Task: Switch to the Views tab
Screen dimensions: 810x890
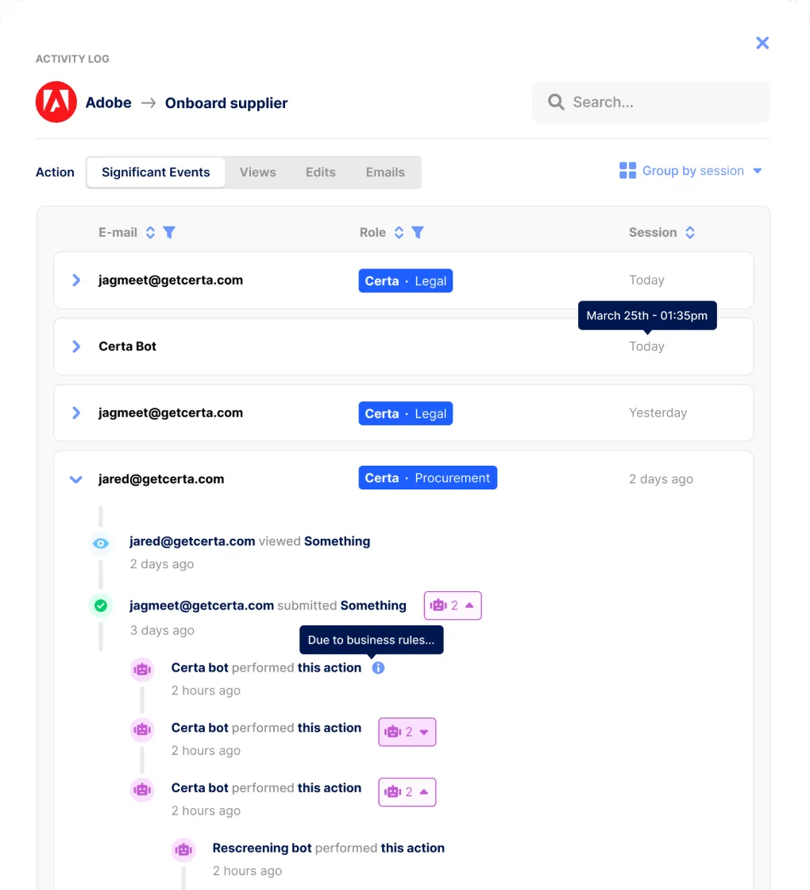Action: pos(257,172)
